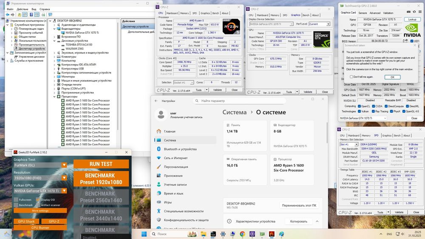Click the GPU-Z refresh icon
The height and width of the screenshot is (239, 425).
coord(414,12)
